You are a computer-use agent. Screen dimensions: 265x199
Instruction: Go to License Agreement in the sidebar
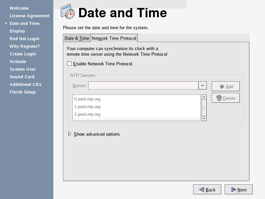(x=29, y=16)
